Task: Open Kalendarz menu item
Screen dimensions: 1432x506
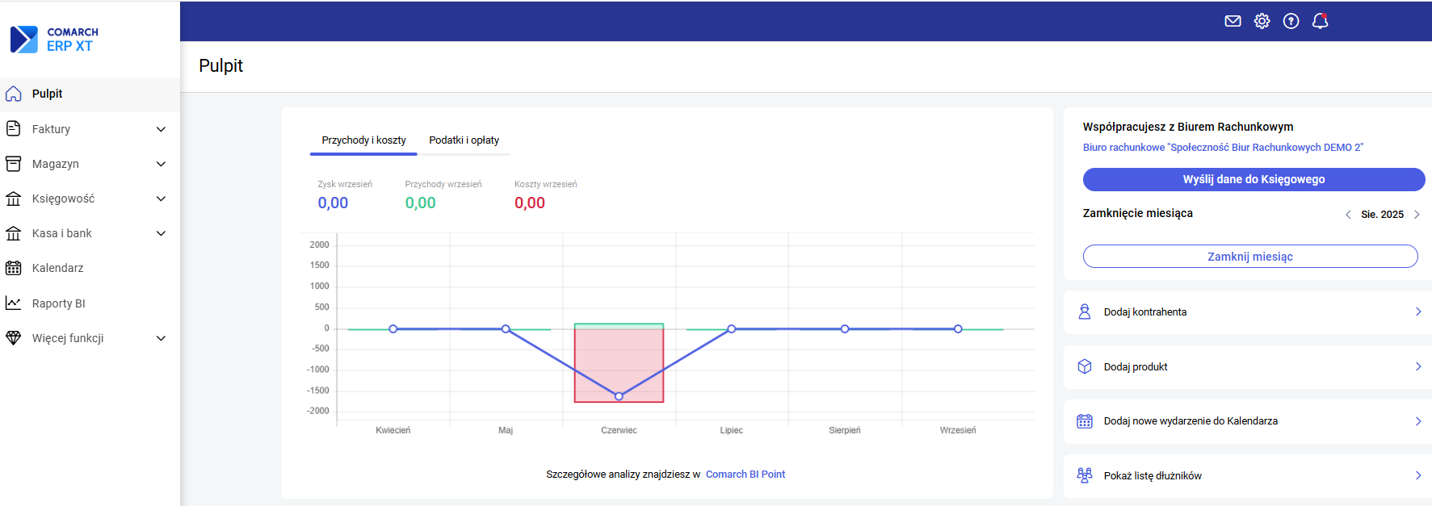Action: (x=90, y=268)
